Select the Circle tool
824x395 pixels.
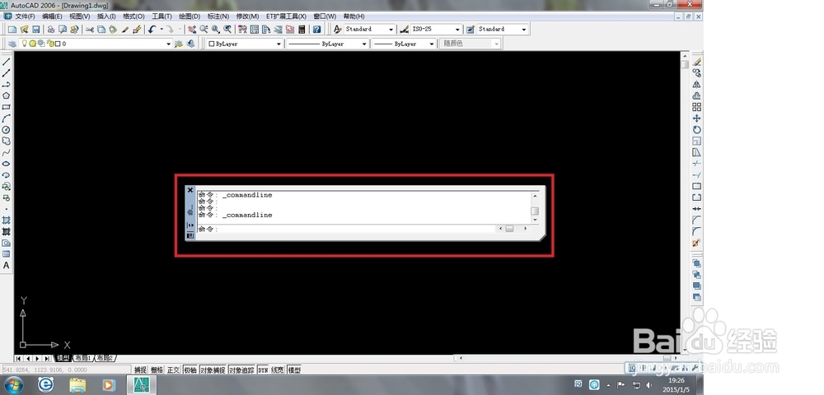(x=7, y=130)
